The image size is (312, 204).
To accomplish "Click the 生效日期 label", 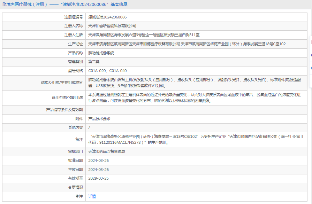I will tap(75, 170).
